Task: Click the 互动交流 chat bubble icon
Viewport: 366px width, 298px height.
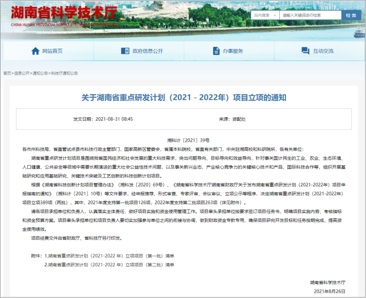Action: pos(306,51)
